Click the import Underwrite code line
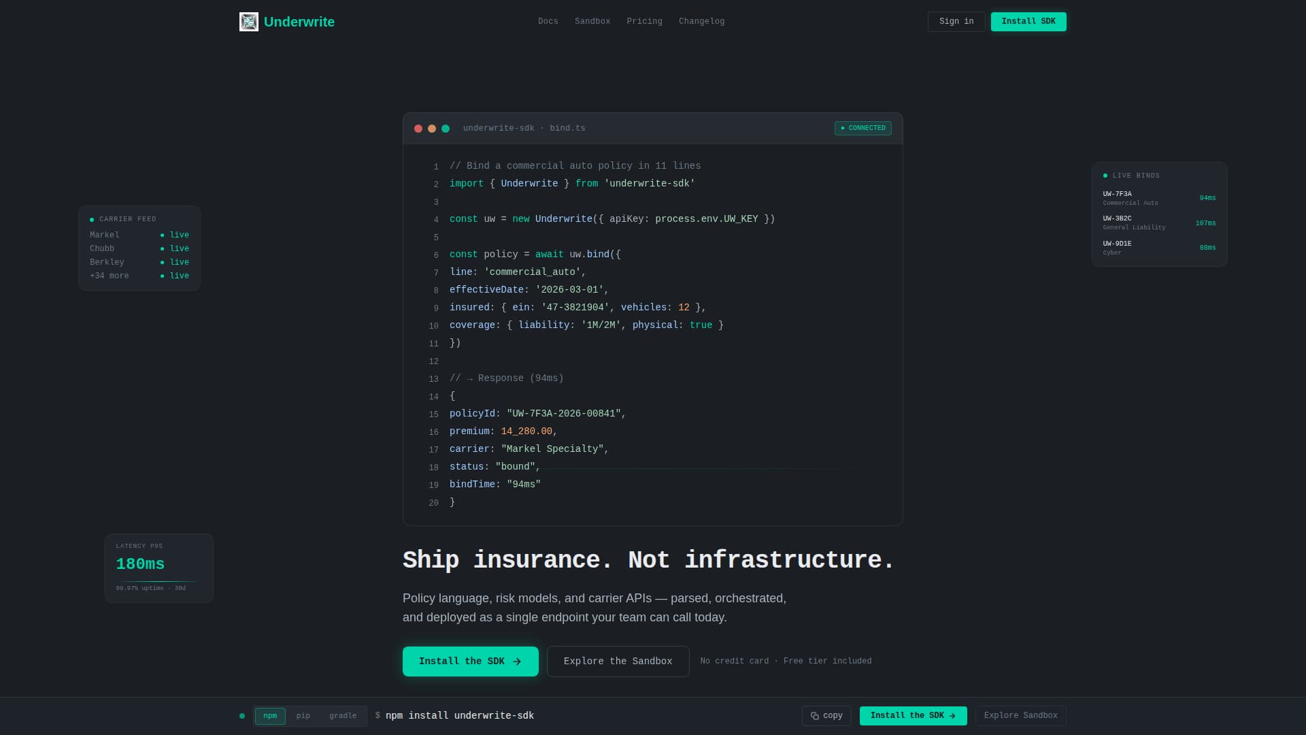This screenshot has height=735, width=1306. click(x=572, y=184)
